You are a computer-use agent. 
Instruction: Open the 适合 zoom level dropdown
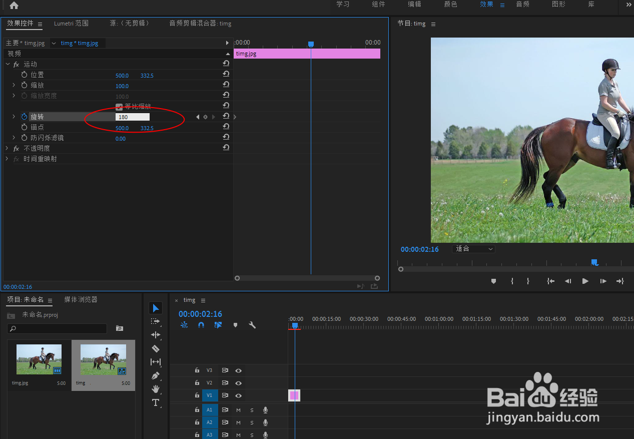(473, 249)
